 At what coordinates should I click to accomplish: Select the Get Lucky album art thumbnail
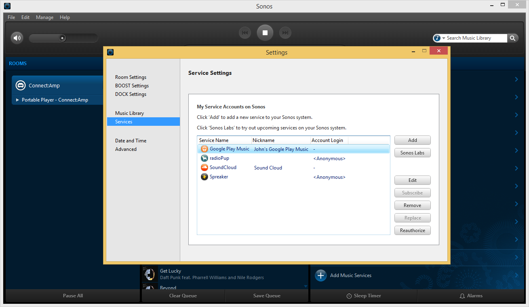click(x=150, y=274)
